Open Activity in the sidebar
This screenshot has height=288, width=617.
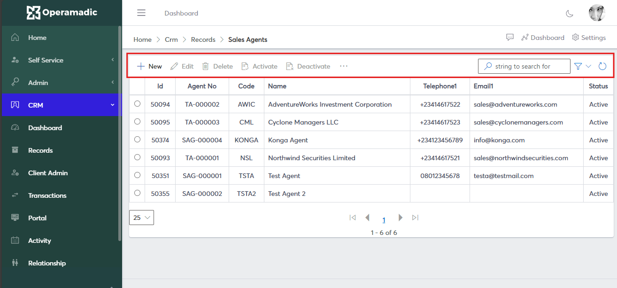pyautogui.click(x=59, y=241)
